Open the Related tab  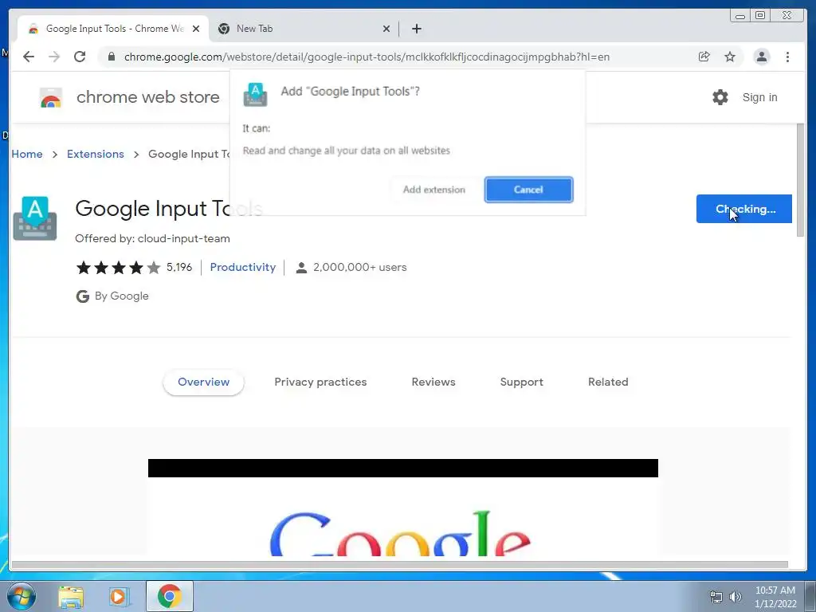(x=608, y=382)
